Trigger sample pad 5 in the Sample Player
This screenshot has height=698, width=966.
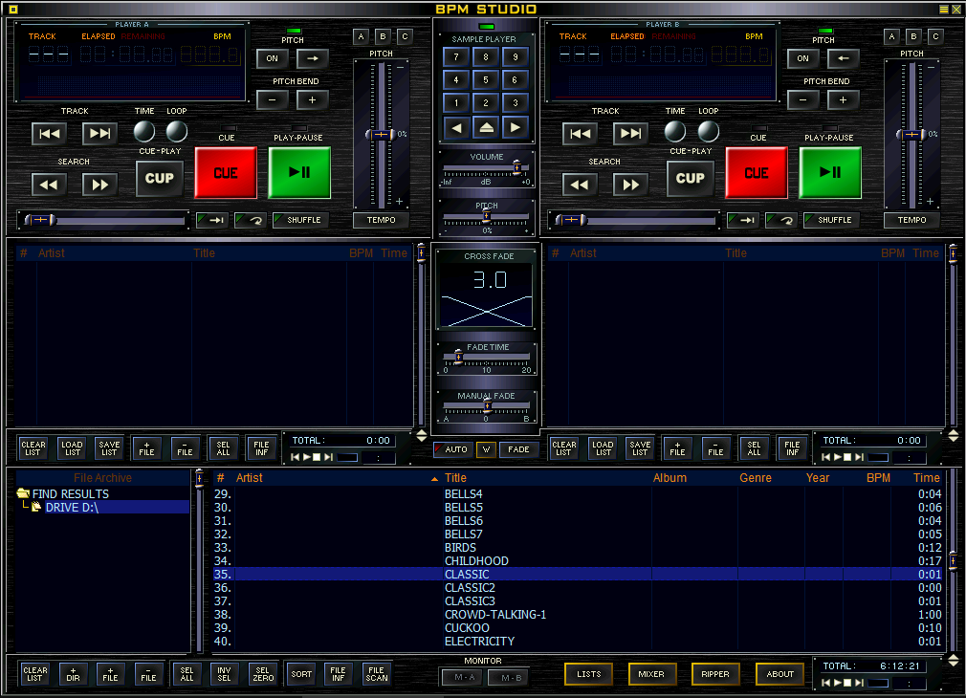tap(483, 79)
